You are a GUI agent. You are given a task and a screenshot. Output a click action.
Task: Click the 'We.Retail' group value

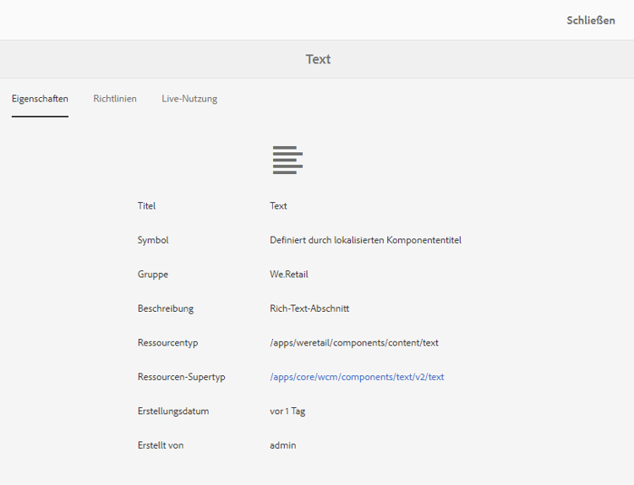[x=289, y=274]
